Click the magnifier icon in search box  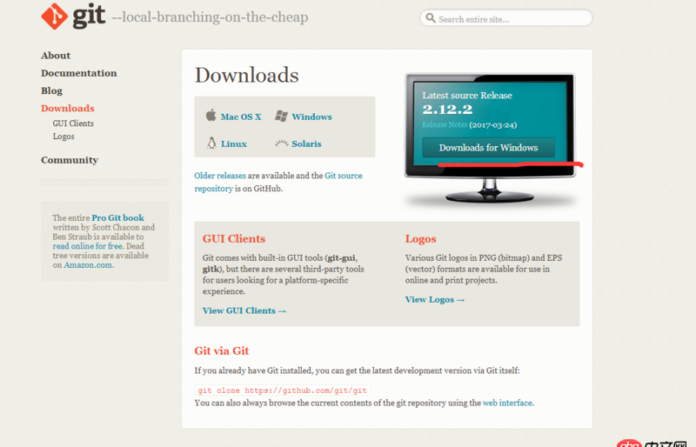(430, 17)
